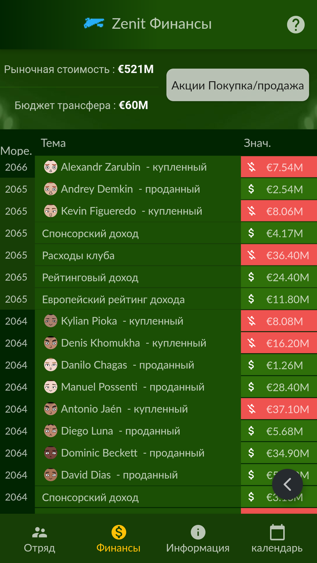
Task: Open the Акции Покупка/продажа button
Action: pyautogui.click(x=238, y=85)
